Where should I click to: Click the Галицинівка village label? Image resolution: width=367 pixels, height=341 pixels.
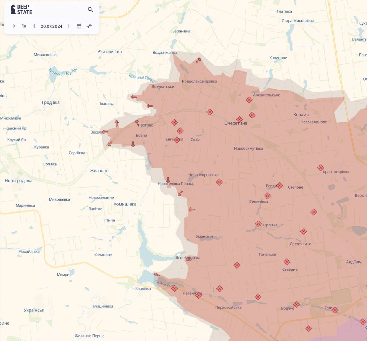[x=102, y=306]
